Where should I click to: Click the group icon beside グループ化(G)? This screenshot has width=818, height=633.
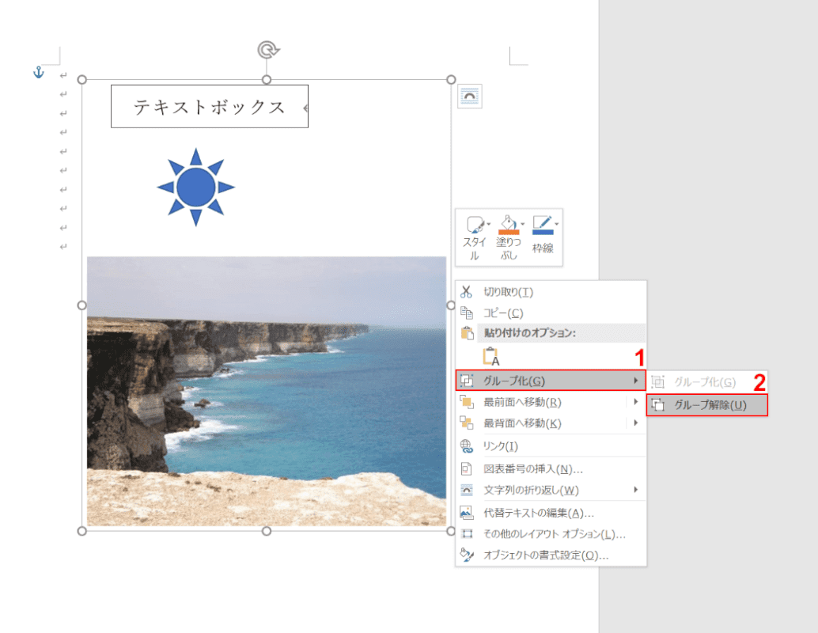pos(467,381)
